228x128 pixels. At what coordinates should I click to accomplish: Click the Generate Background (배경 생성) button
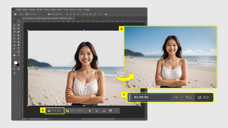point(54,111)
